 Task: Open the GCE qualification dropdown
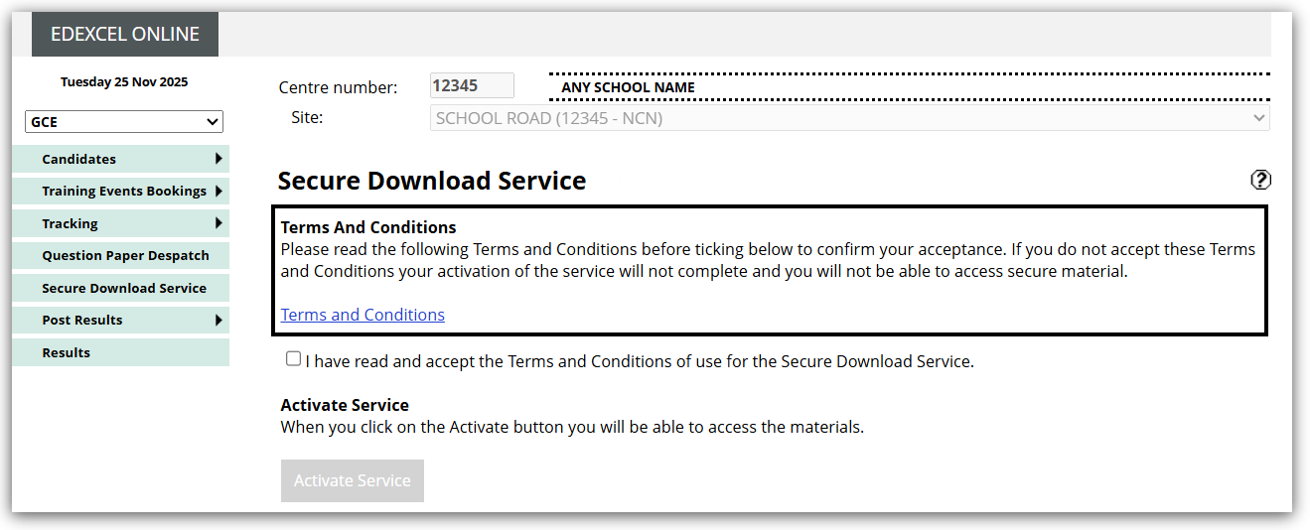click(124, 122)
